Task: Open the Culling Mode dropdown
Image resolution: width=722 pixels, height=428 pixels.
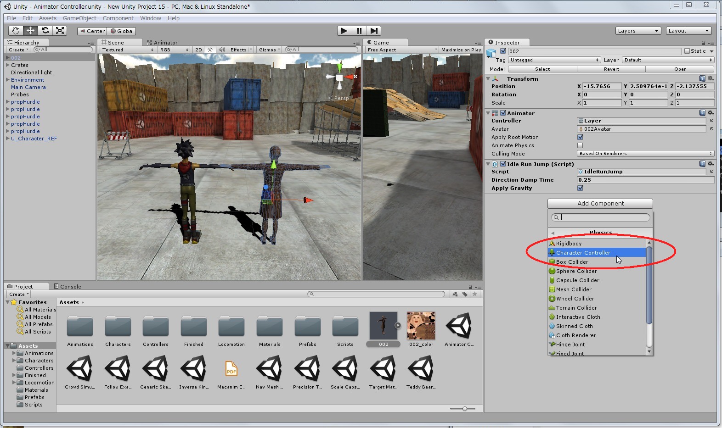Action: [645, 154]
